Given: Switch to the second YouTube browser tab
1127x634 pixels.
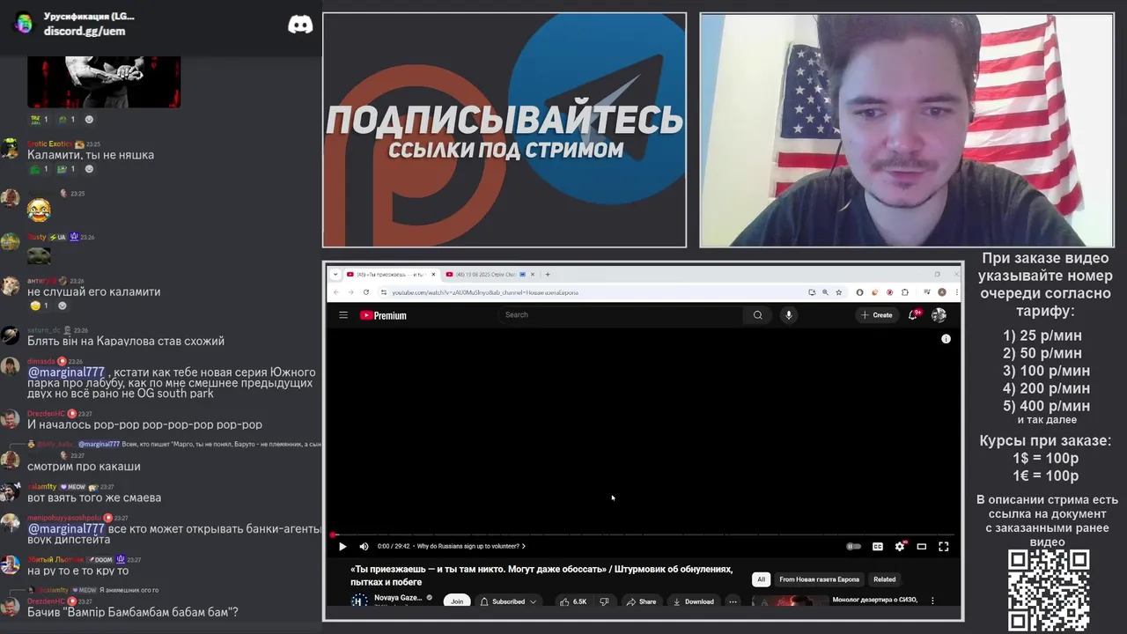Looking at the screenshot, I should click(490, 274).
